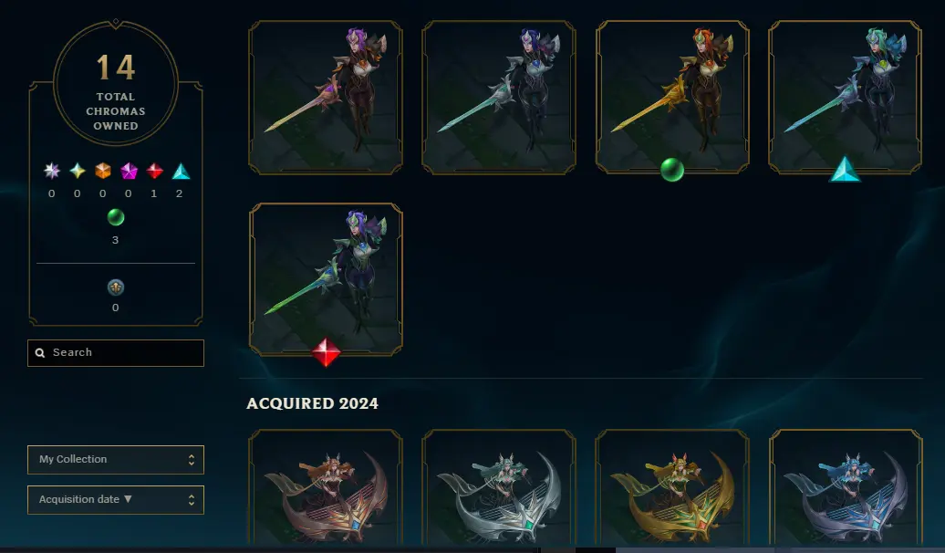Viewport: 945px width, 553px height.
Task: Click the green emerald orb icon in the sidebar
Action: 116,217
